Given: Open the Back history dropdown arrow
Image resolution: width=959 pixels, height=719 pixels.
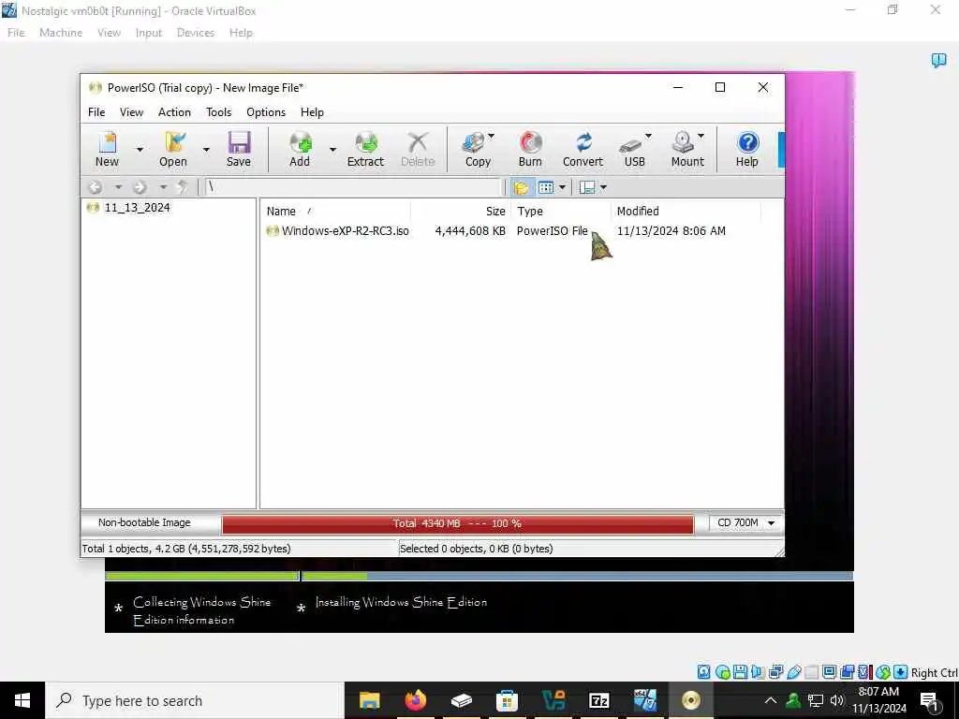Looking at the screenshot, I should (x=118, y=187).
